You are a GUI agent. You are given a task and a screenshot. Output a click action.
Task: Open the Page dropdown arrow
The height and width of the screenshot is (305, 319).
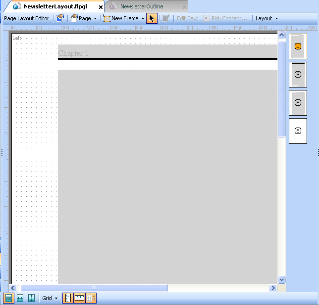95,18
